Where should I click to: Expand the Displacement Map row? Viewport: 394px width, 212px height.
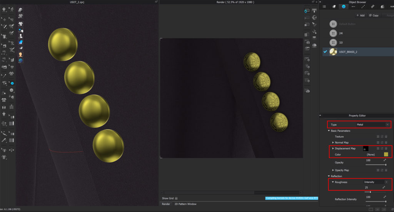[333, 149]
